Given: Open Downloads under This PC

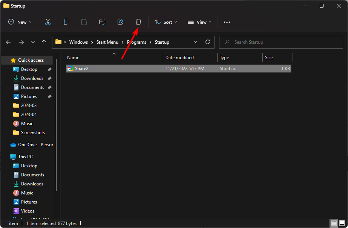Looking at the screenshot, I should pos(32,184).
